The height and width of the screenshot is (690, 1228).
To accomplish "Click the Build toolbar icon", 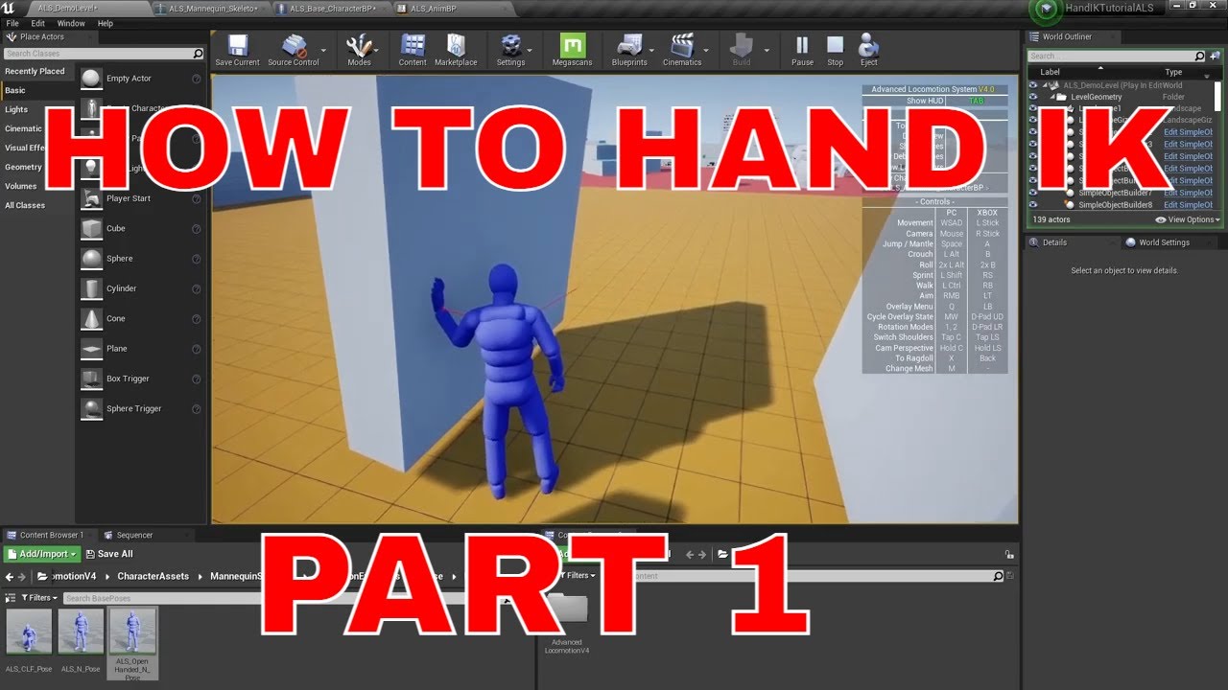I will click(x=742, y=45).
